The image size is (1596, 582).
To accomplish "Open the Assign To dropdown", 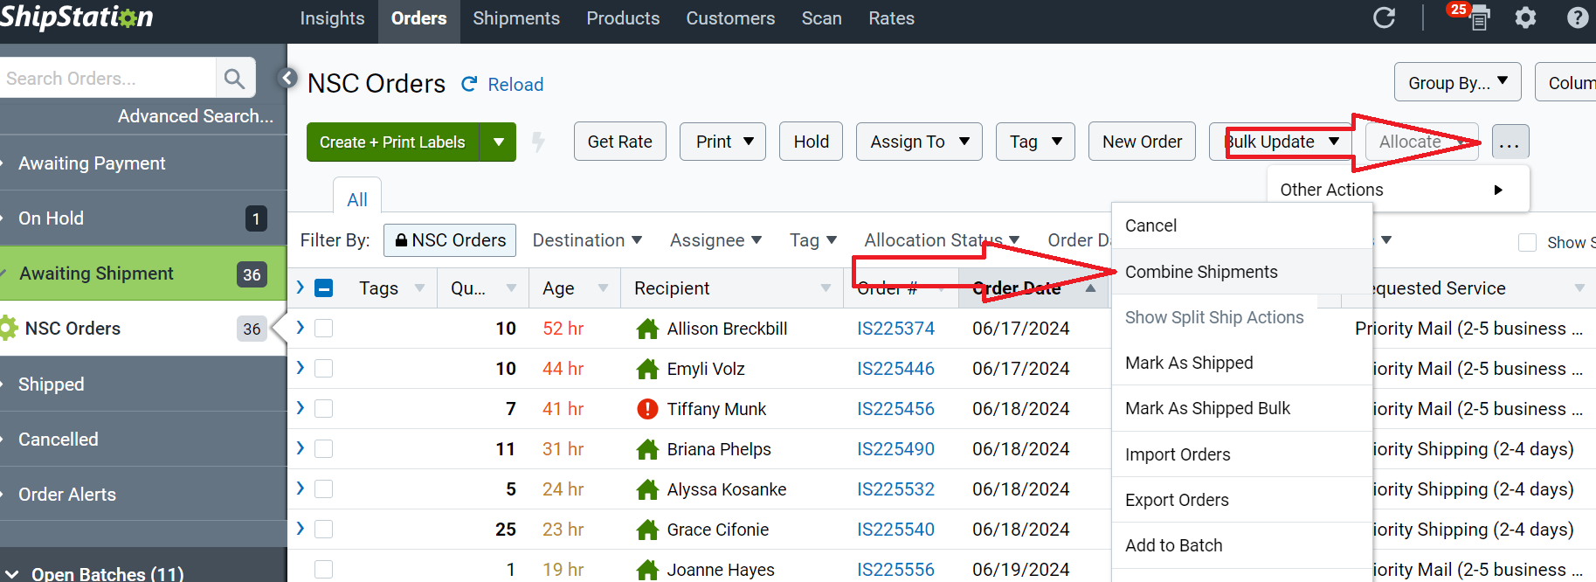I will [x=919, y=142].
